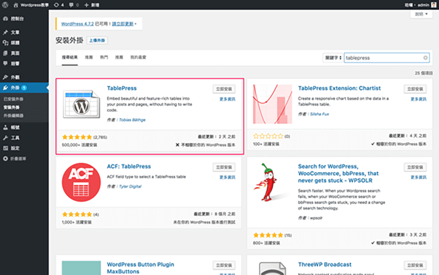View more details for Chartist extension
The width and height of the screenshot is (439, 275).
click(418, 99)
